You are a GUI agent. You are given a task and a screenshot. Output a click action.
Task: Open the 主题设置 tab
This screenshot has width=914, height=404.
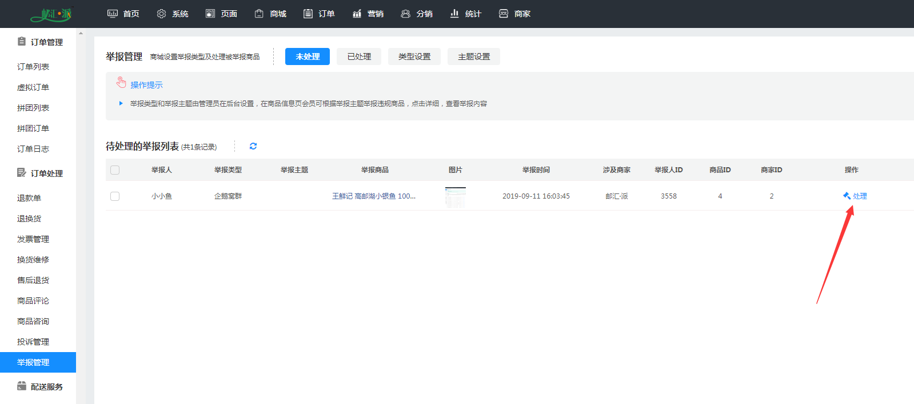point(474,56)
